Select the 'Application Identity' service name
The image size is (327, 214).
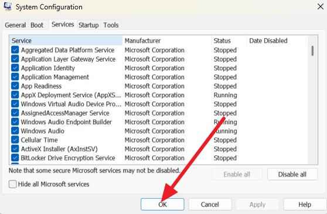point(47,68)
